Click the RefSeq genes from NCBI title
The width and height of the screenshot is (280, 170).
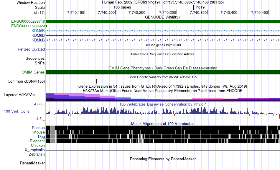tap(163, 45)
